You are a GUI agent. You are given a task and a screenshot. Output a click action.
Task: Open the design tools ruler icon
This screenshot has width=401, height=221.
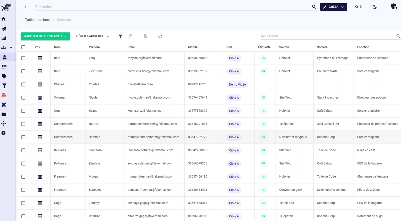pyautogui.click(x=4, y=105)
